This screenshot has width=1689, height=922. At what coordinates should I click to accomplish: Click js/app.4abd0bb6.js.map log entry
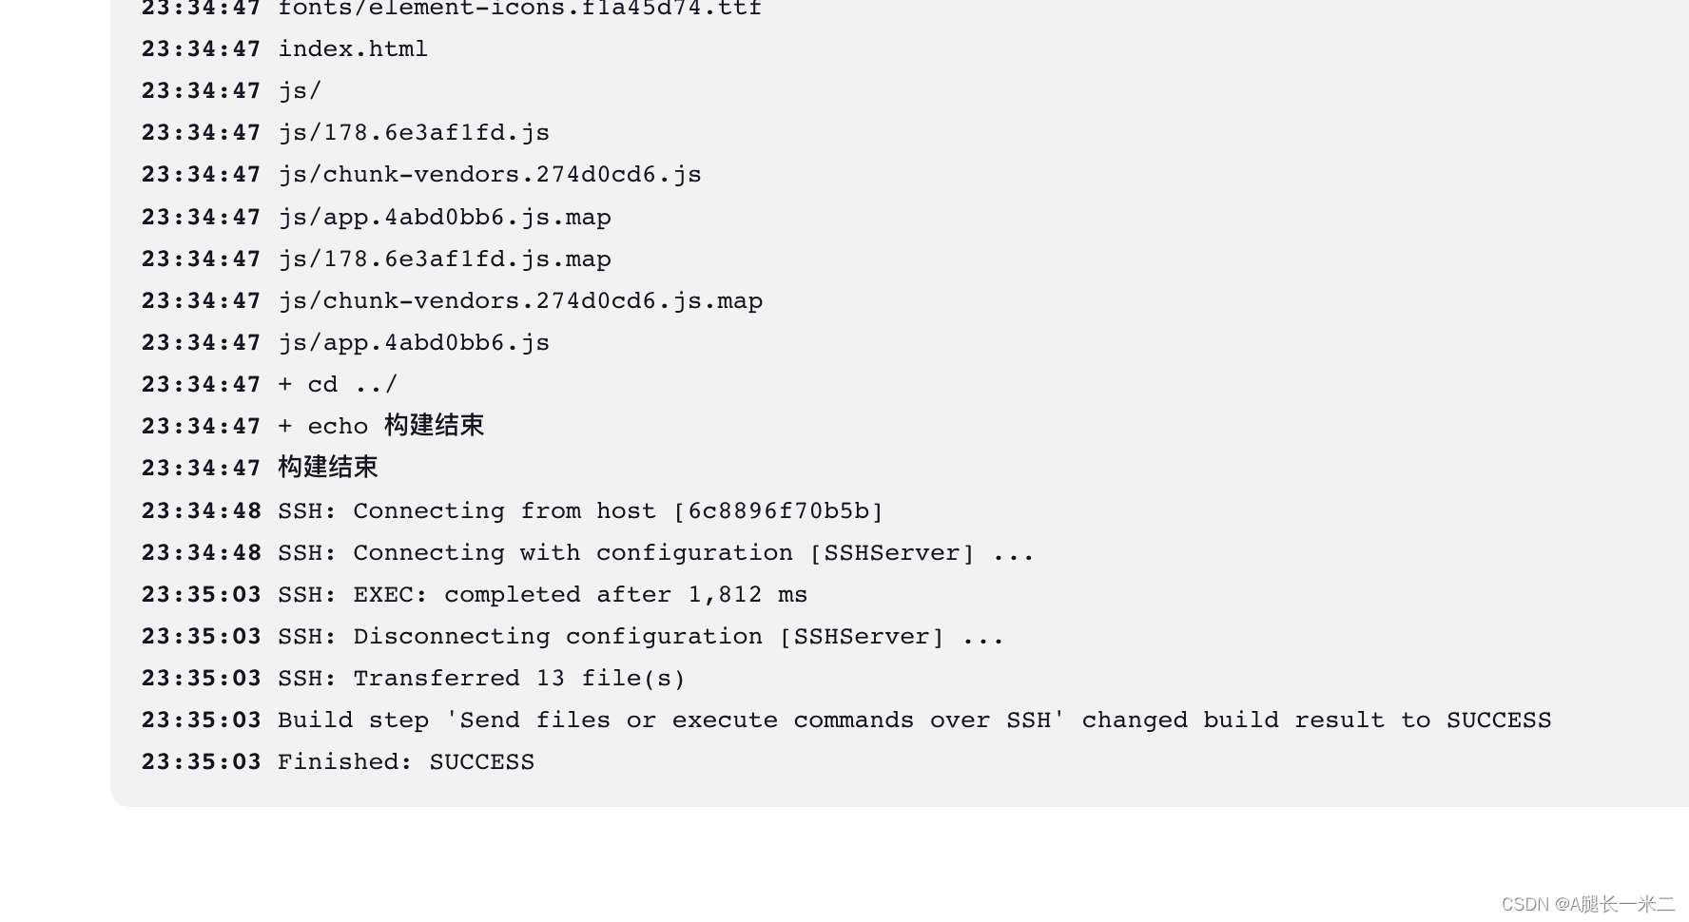pyautogui.click(x=376, y=217)
